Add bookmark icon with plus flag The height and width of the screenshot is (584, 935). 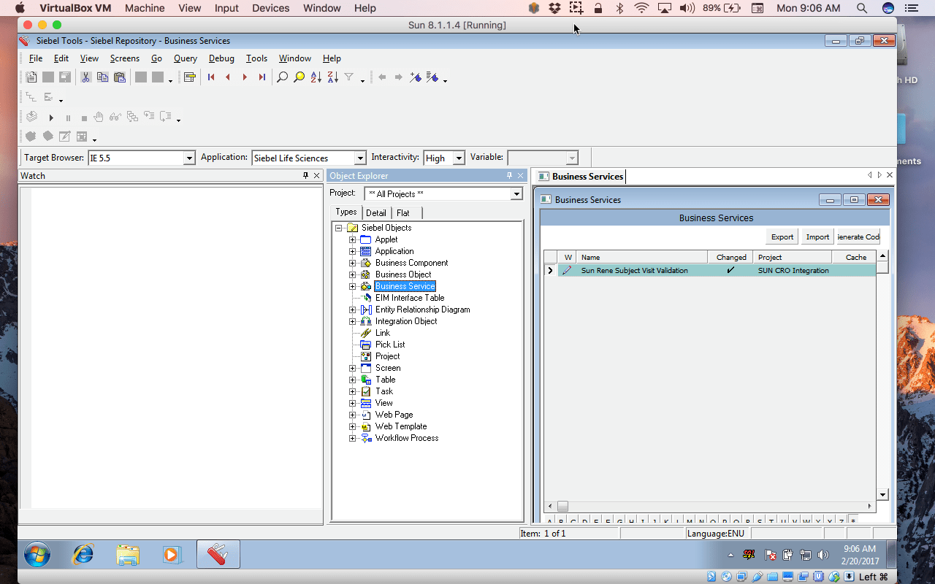[416, 77]
